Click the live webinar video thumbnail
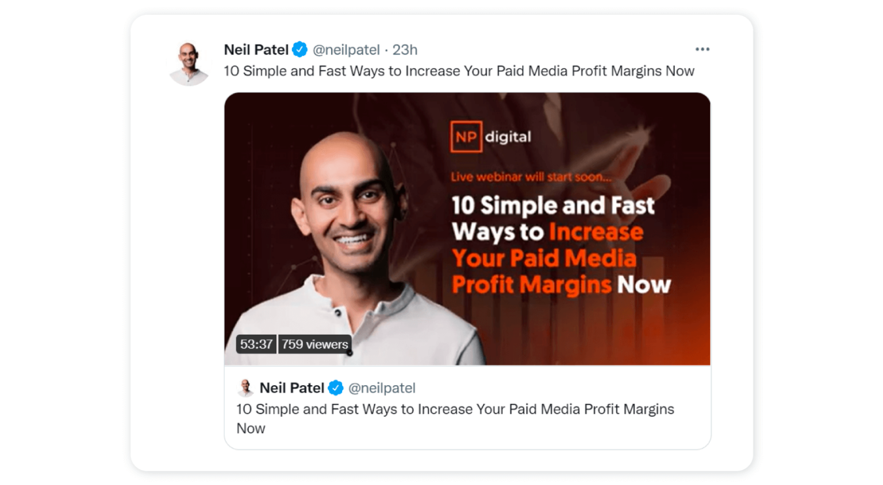Screen dimensions: 883x485 point(467,230)
